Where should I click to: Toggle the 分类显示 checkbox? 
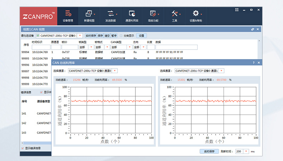(121, 36)
